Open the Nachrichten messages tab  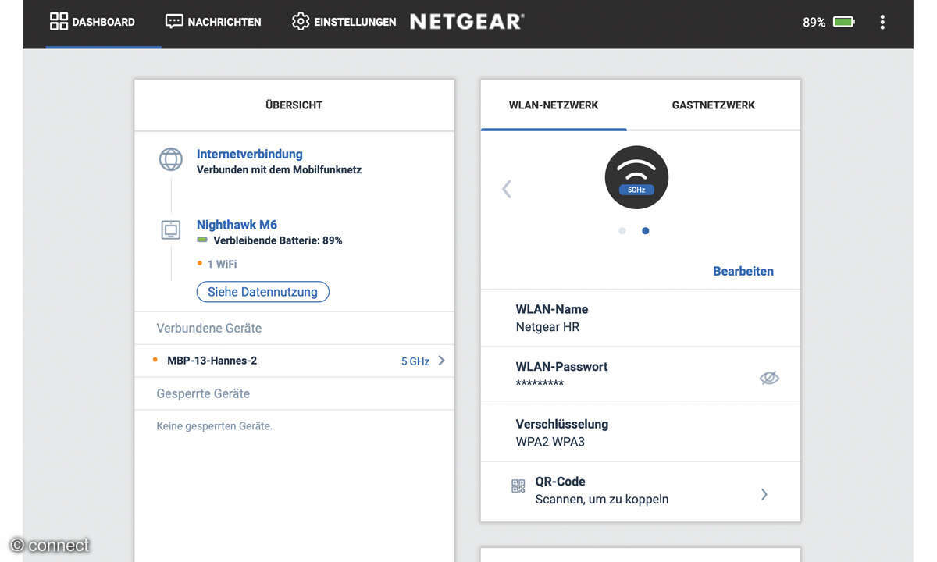[213, 22]
